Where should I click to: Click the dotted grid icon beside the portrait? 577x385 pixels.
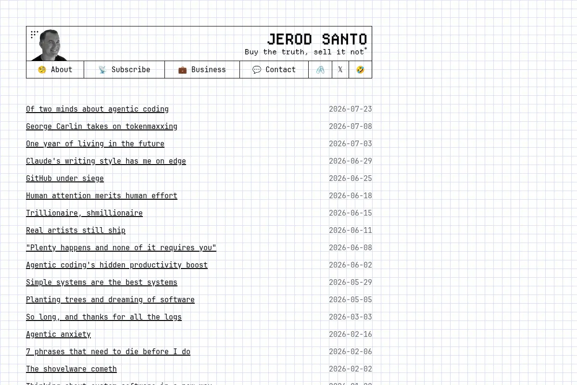pos(35,34)
